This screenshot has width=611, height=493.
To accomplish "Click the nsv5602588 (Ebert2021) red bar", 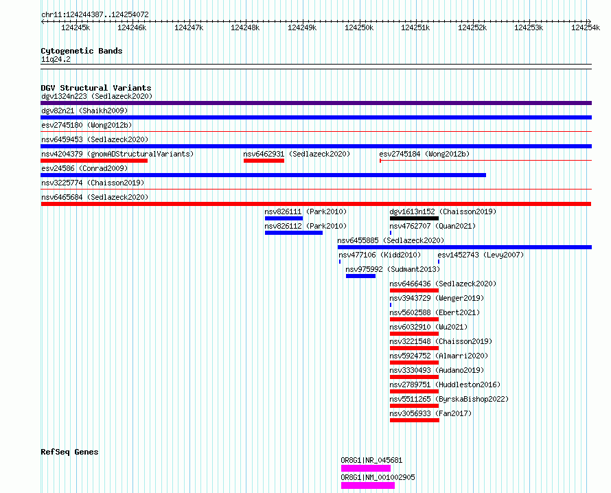I will click(x=414, y=319).
